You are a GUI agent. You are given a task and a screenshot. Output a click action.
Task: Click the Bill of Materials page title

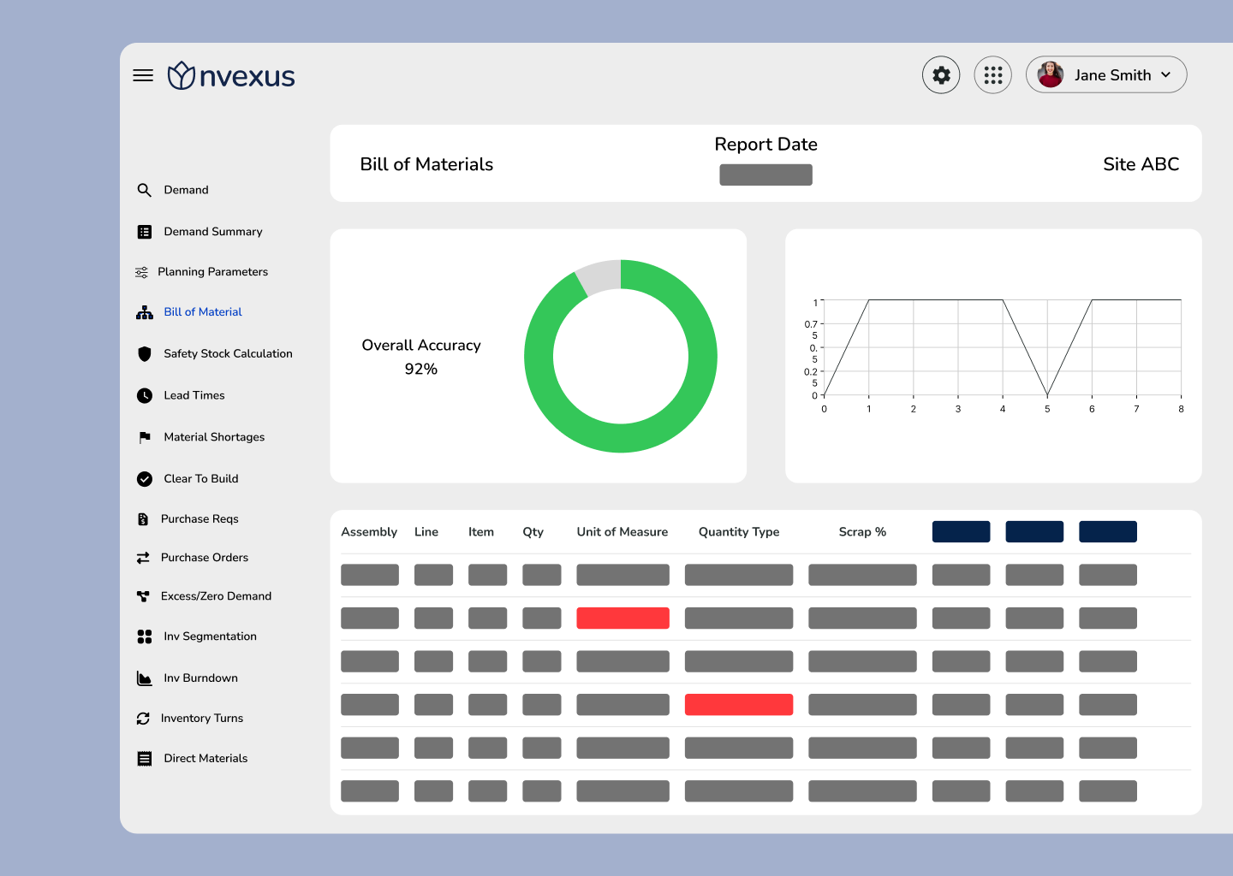pos(426,164)
